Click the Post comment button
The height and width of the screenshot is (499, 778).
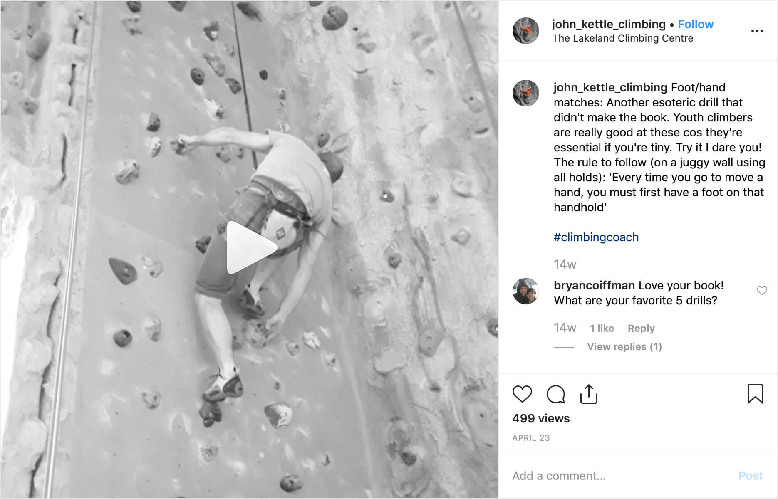point(751,476)
